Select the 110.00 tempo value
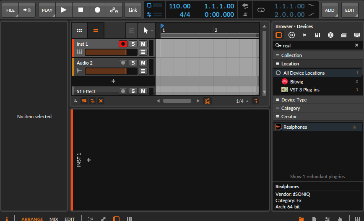Screen dimensions: 364x221 [179, 6]
